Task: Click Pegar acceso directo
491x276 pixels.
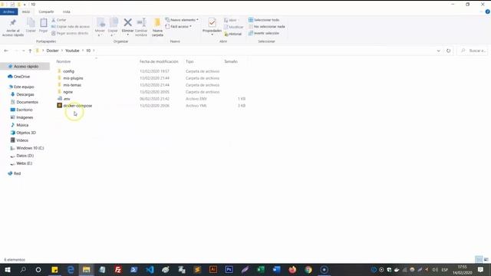Action: (x=70, y=33)
